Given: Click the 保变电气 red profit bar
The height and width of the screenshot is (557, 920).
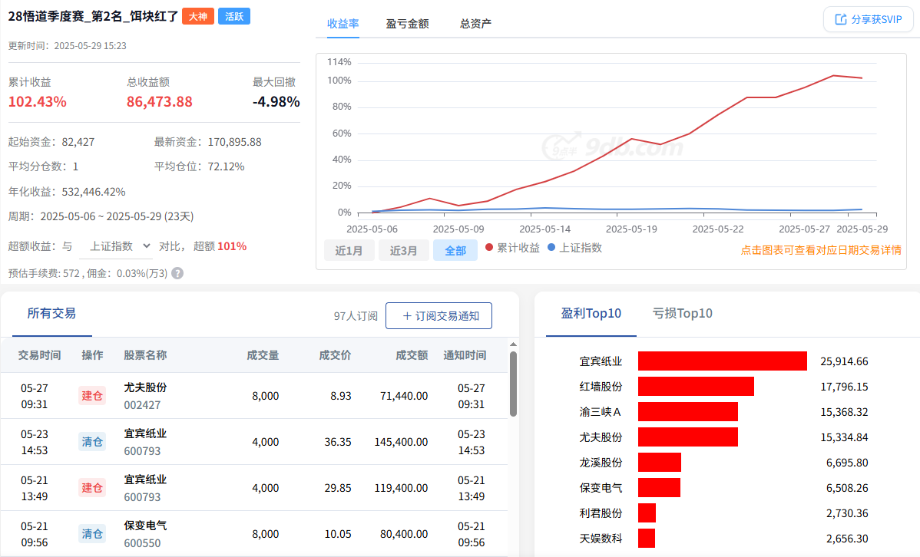Looking at the screenshot, I should [660, 487].
